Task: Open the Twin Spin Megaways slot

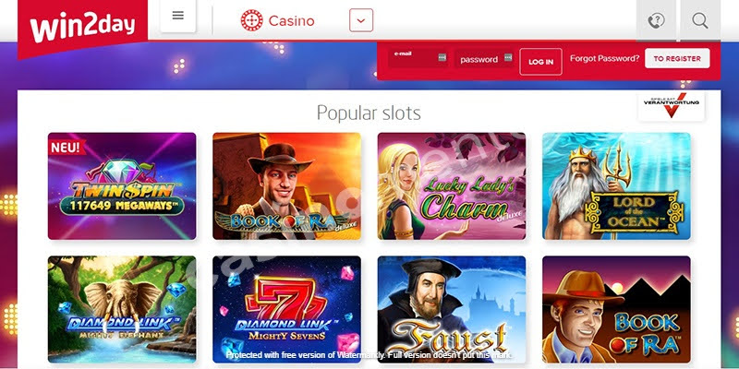Action: point(122,186)
